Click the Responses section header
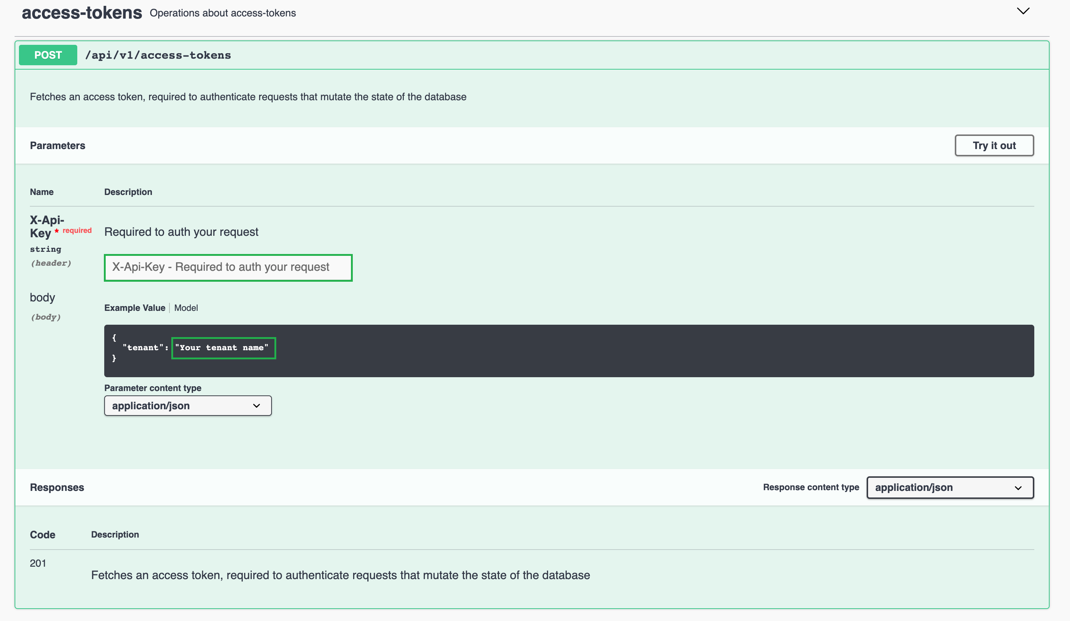This screenshot has width=1070, height=621. pos(57,487)
